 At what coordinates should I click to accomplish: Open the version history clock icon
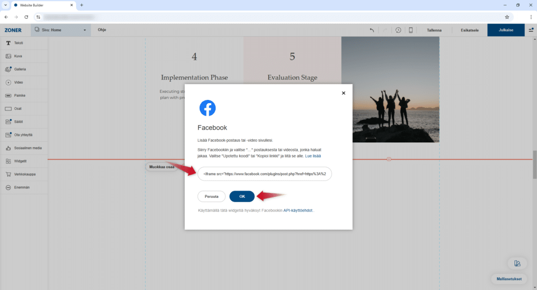point(399,30)
